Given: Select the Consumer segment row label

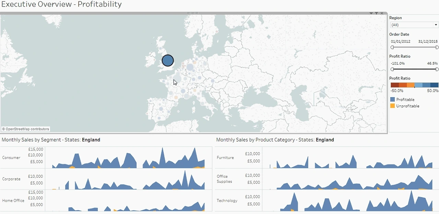Looking at the screenshot, I should pos(11,158).
